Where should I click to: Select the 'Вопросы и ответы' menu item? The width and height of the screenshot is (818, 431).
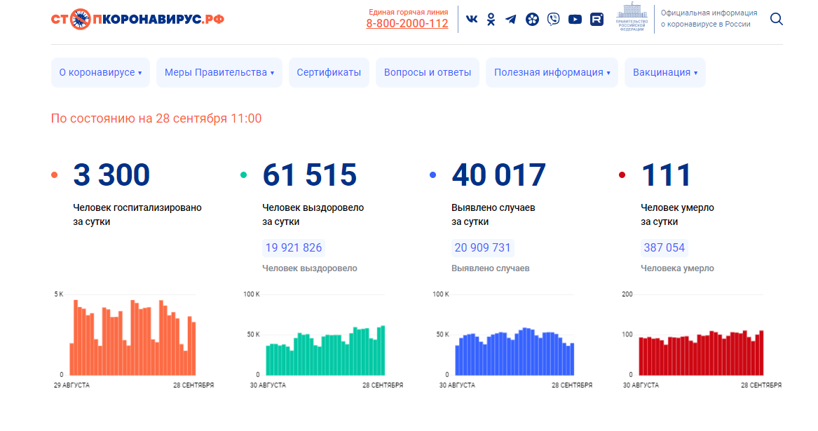pos(428,72)
